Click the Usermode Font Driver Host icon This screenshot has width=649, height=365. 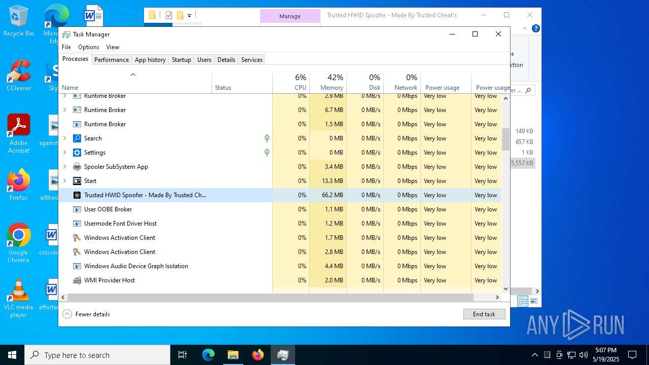(77, 224)
